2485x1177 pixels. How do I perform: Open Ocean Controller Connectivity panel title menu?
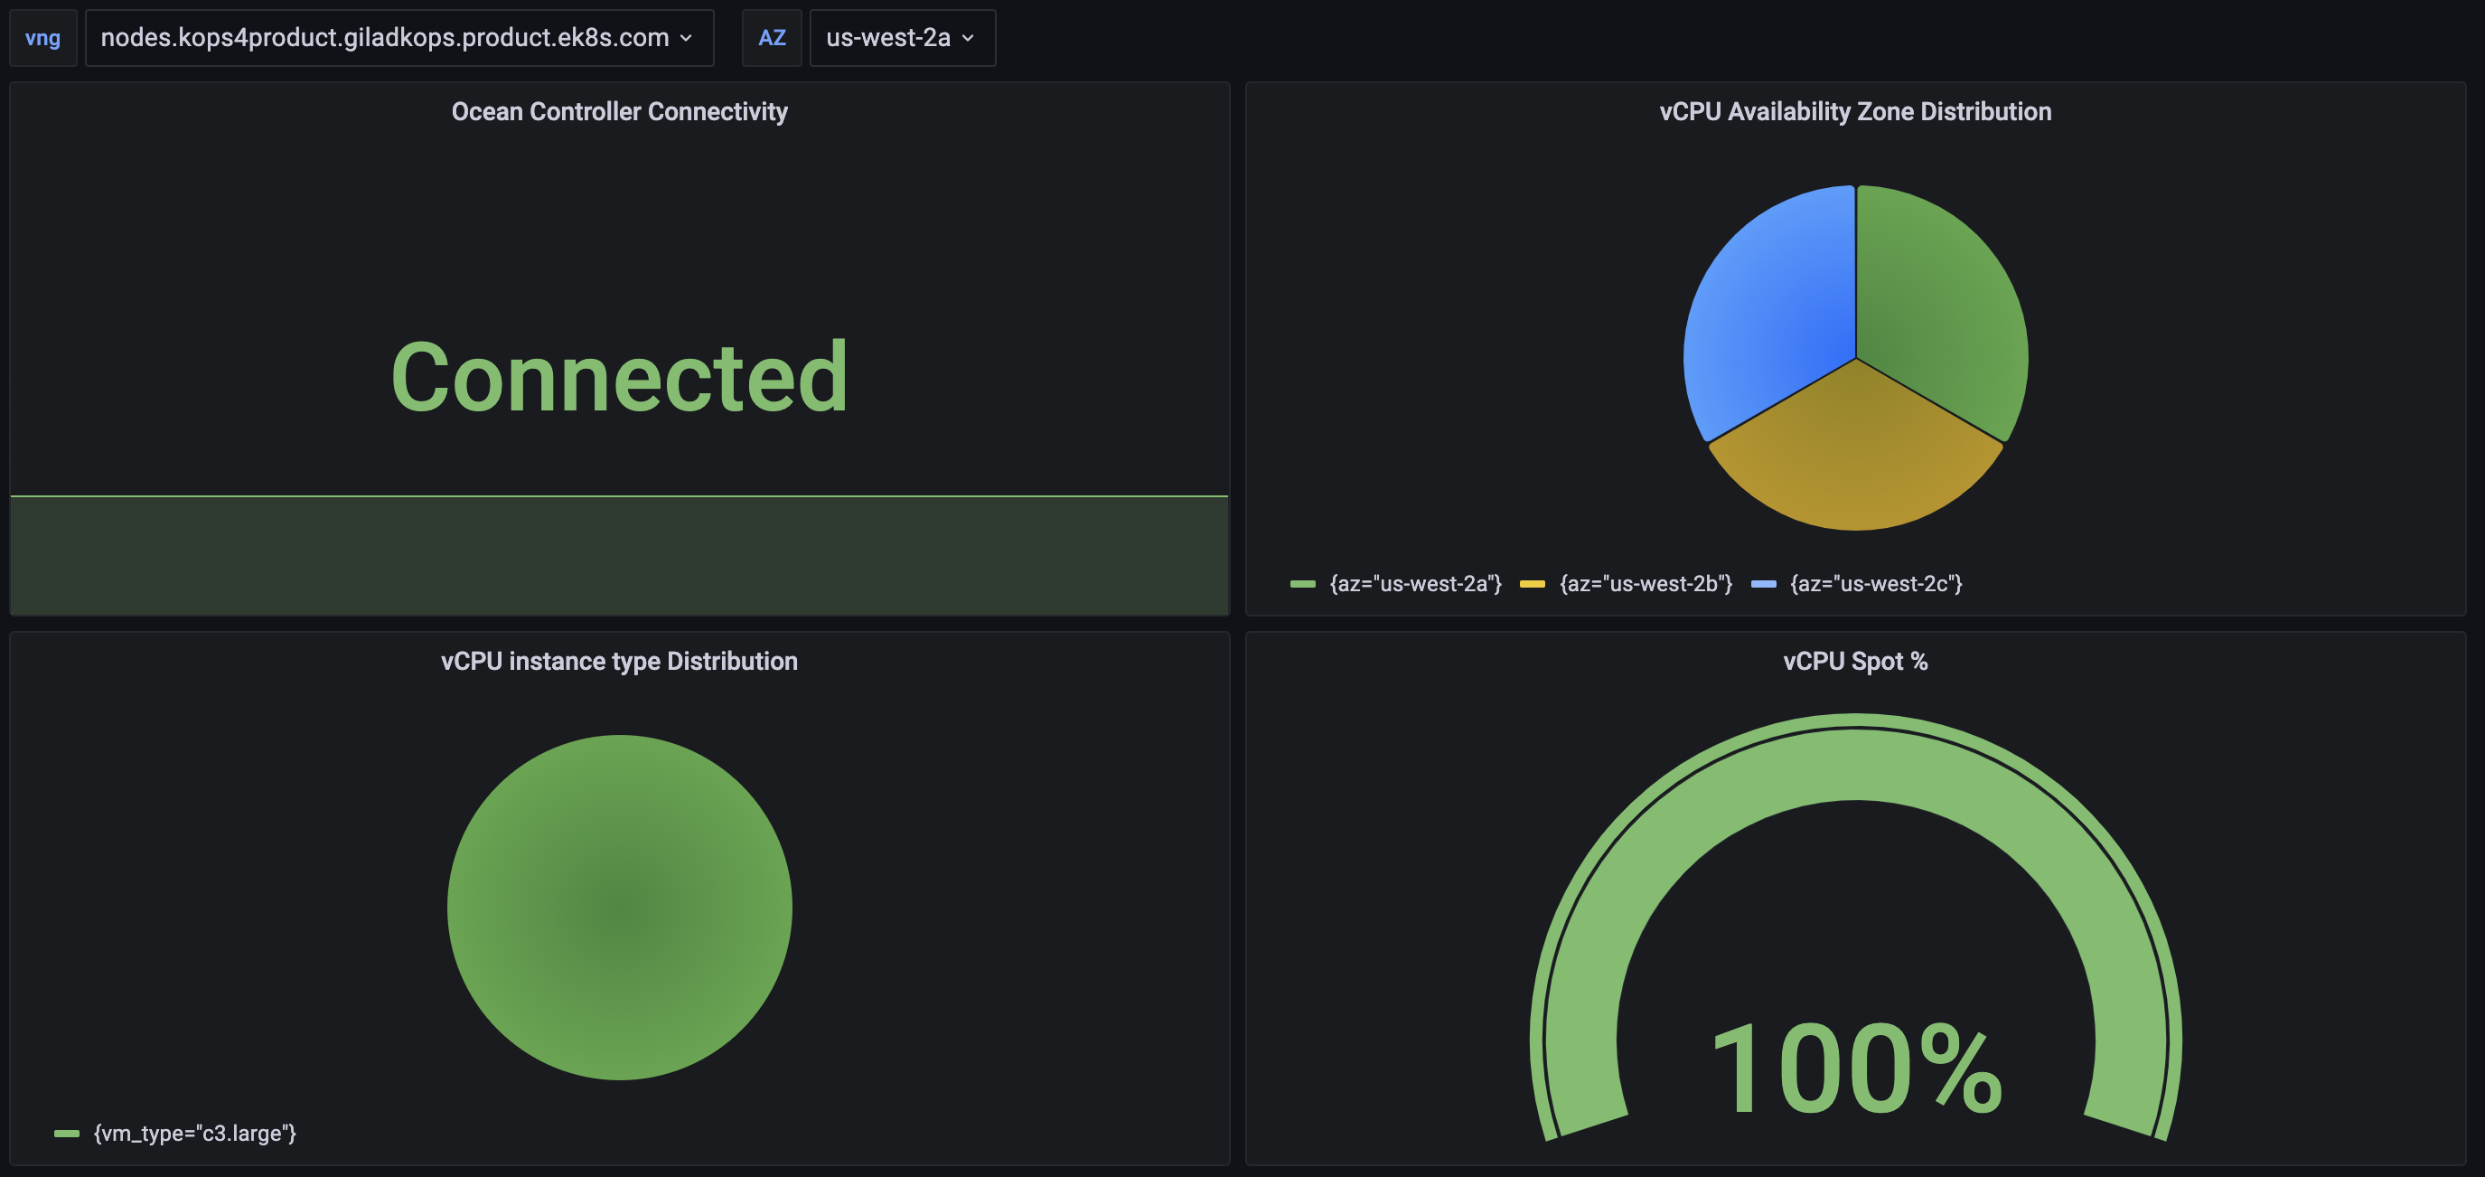pos(619,112)
